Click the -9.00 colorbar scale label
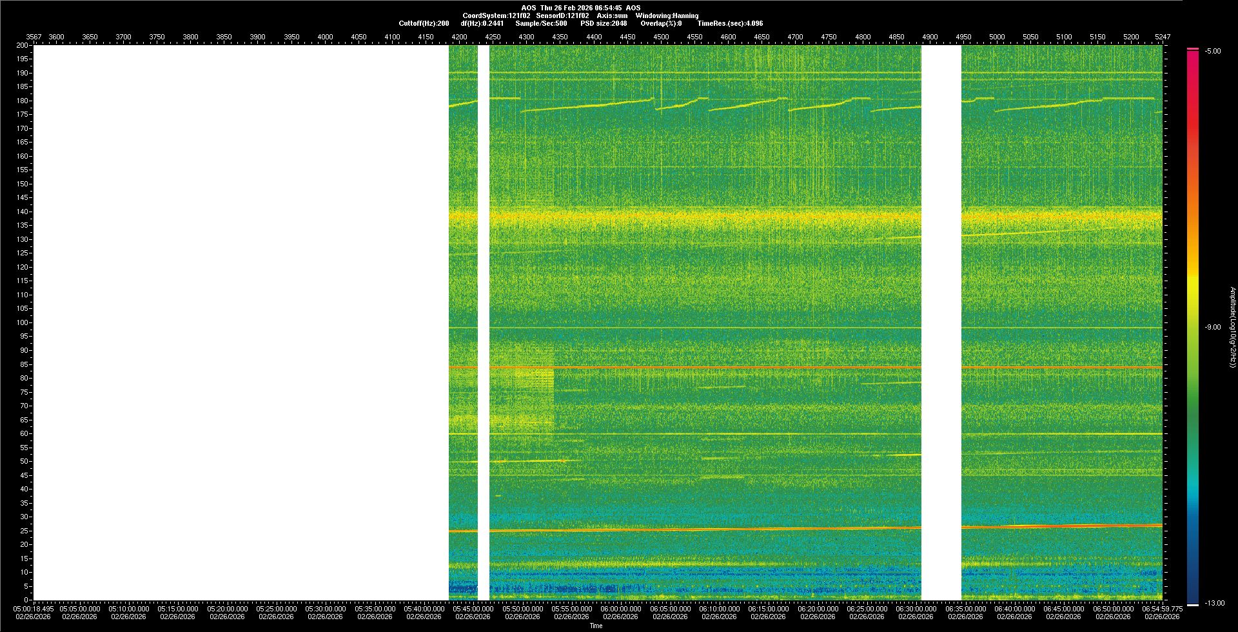The height and width of the screenshot is (632, 1238). 1212,327
